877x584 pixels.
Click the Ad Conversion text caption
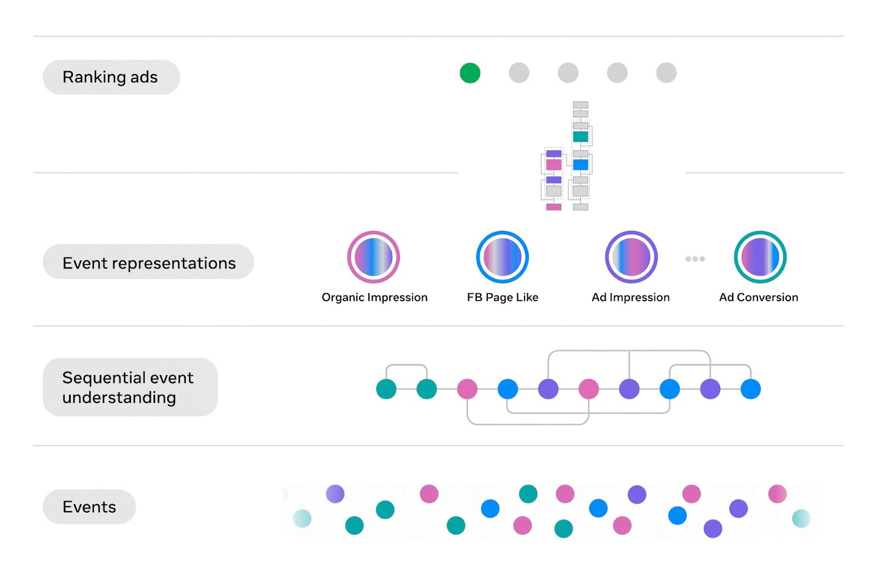click(x=759, y=297)
